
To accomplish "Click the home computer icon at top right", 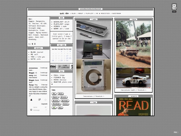I will [174, 7].
